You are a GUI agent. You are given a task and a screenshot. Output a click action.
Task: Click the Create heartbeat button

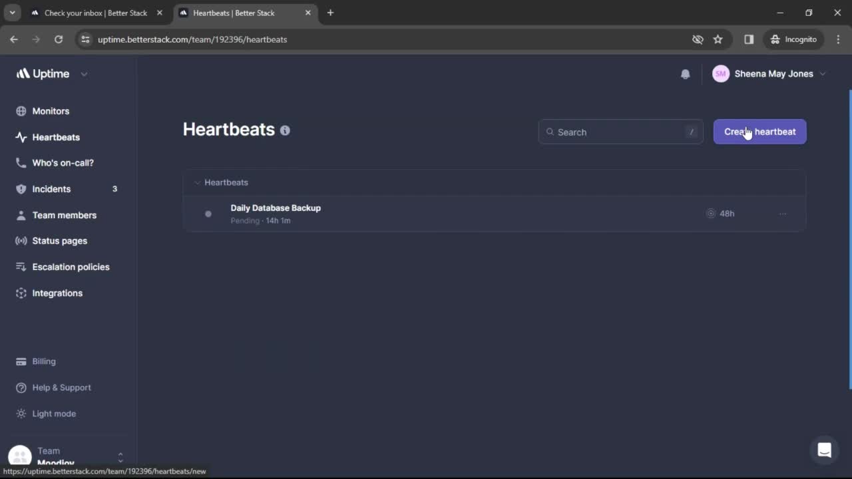[x=759, y=132]
